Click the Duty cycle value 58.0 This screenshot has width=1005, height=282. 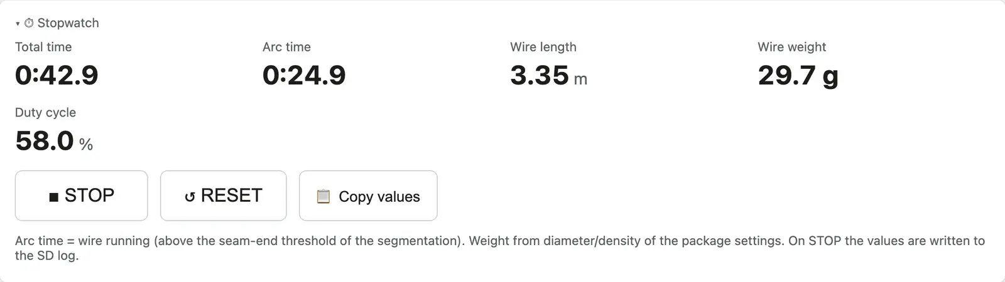(x=45, y=141)
